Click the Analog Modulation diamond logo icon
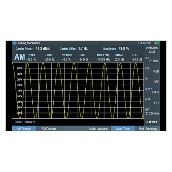 (15, 43)
